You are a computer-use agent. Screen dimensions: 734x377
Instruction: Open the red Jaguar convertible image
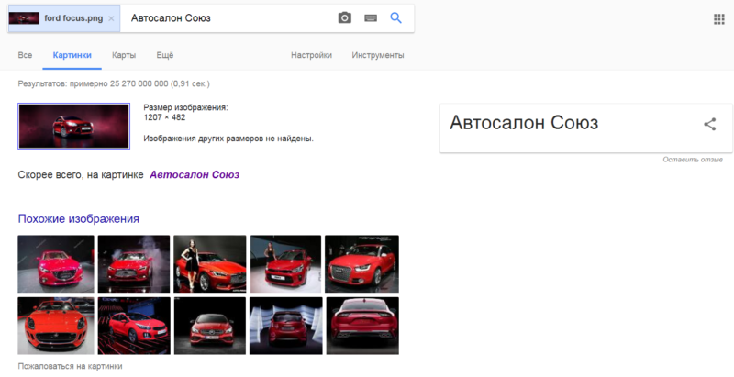tap(56, 326)
